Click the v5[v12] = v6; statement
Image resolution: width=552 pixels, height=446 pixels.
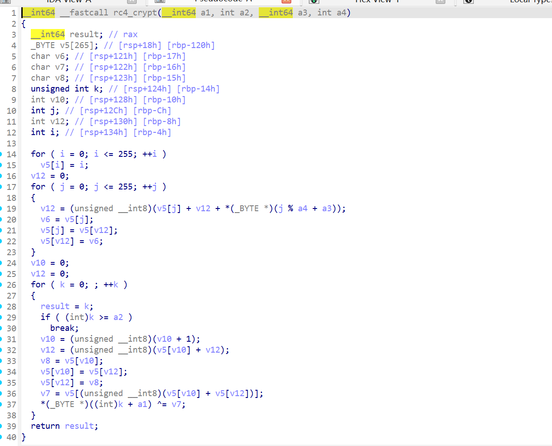pos(72,241)
